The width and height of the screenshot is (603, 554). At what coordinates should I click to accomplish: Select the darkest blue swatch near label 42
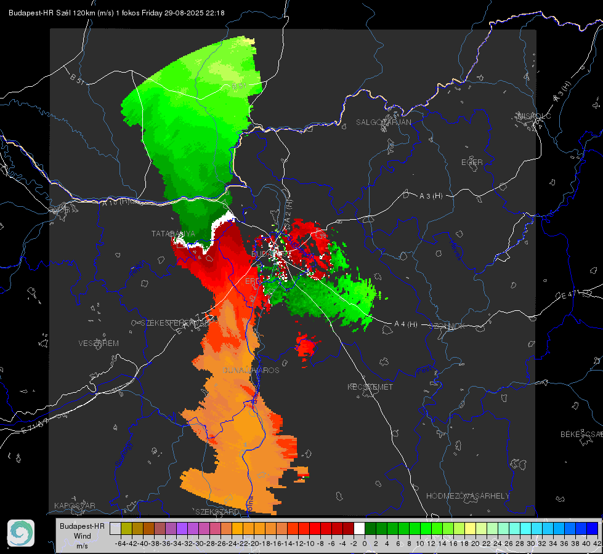pos(593,528)
